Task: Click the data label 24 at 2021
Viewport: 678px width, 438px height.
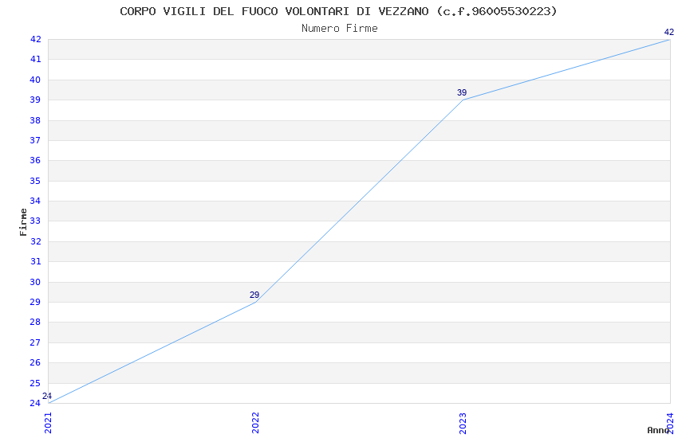Action: pos(47,396)
